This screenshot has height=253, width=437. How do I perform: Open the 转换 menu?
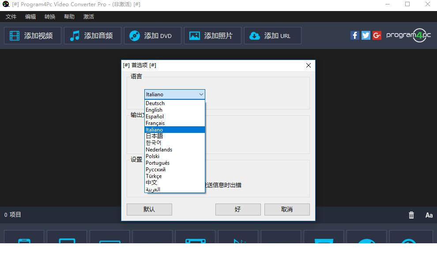pos(50,17)
